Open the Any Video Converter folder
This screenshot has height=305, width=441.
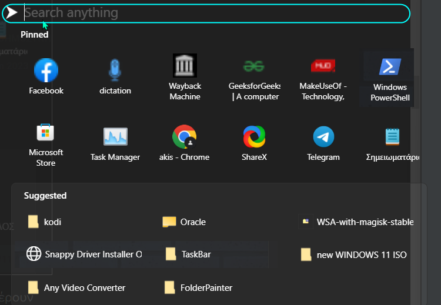tap(76, 287)
